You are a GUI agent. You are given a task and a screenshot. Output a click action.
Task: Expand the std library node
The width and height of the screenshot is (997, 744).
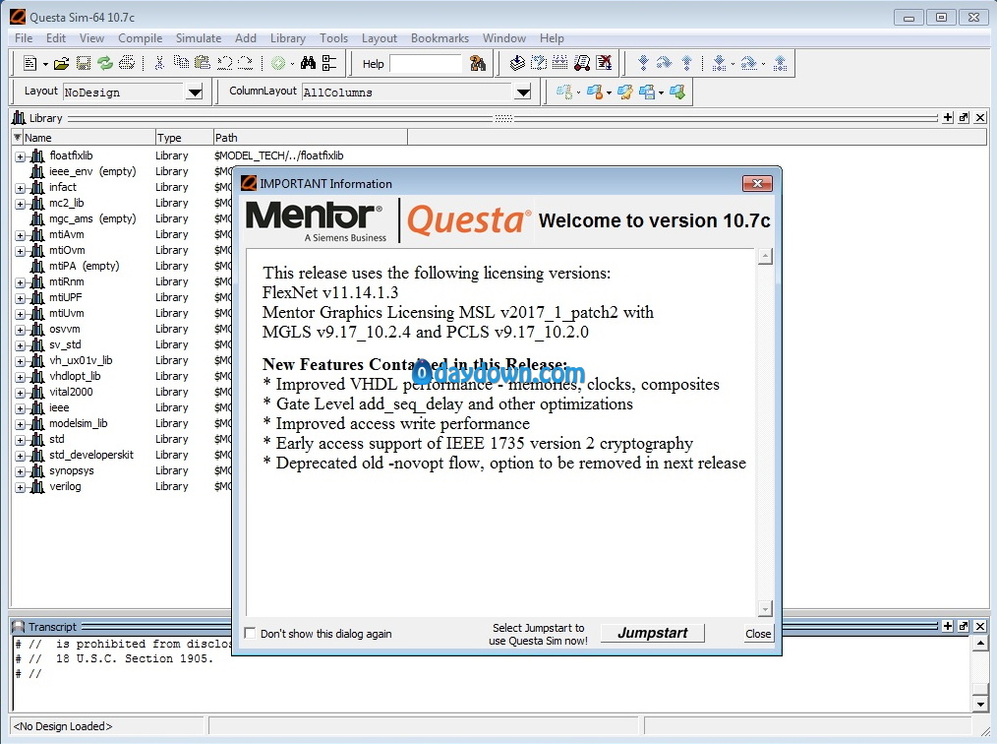[x=21, y=441]
